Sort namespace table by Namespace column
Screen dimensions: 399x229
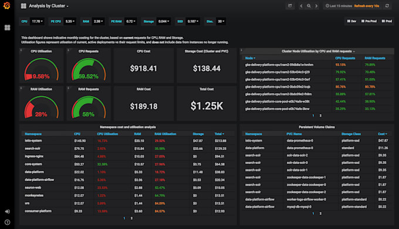(33, 134)
